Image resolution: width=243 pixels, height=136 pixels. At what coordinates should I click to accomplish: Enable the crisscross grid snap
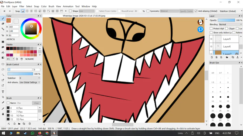pos(31,11)
